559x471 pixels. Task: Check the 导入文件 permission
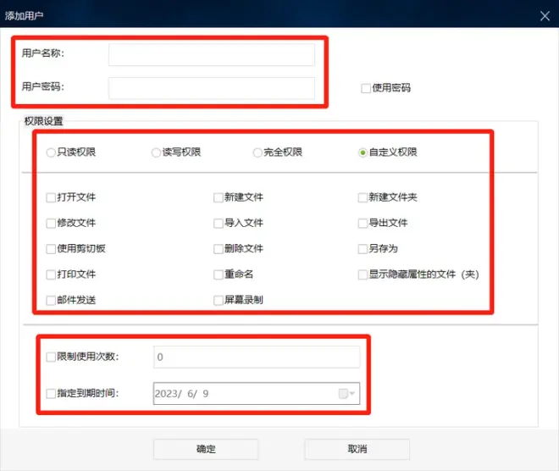219,223
